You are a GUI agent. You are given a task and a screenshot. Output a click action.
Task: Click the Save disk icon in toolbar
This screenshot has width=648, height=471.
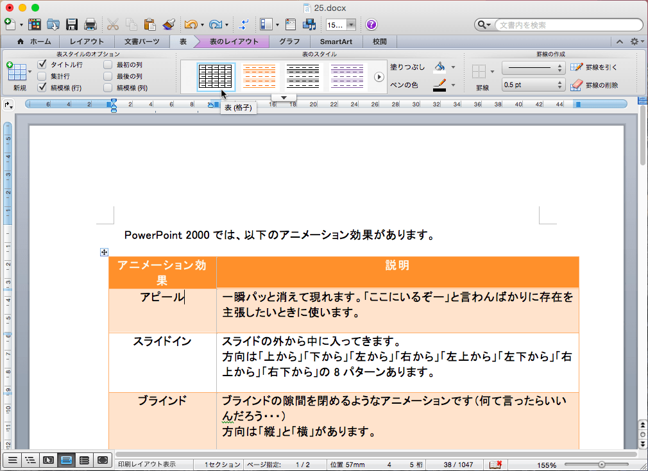point(72,25)
